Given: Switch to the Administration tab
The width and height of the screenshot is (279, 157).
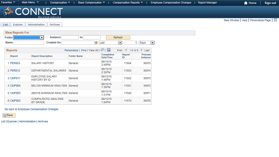Looking at the screenshot, I should tap(36, 24).
